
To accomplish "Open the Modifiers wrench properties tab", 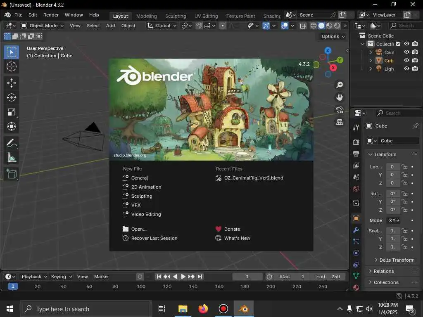I will [x=356, y=230].
